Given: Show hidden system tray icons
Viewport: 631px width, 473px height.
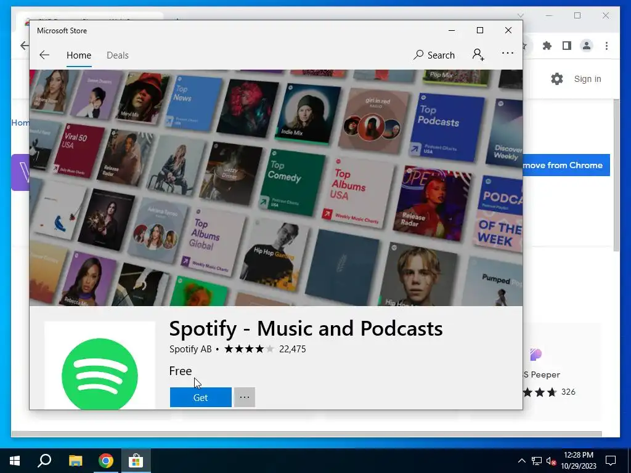Looking at the screenshot, I should coord(521,461).
